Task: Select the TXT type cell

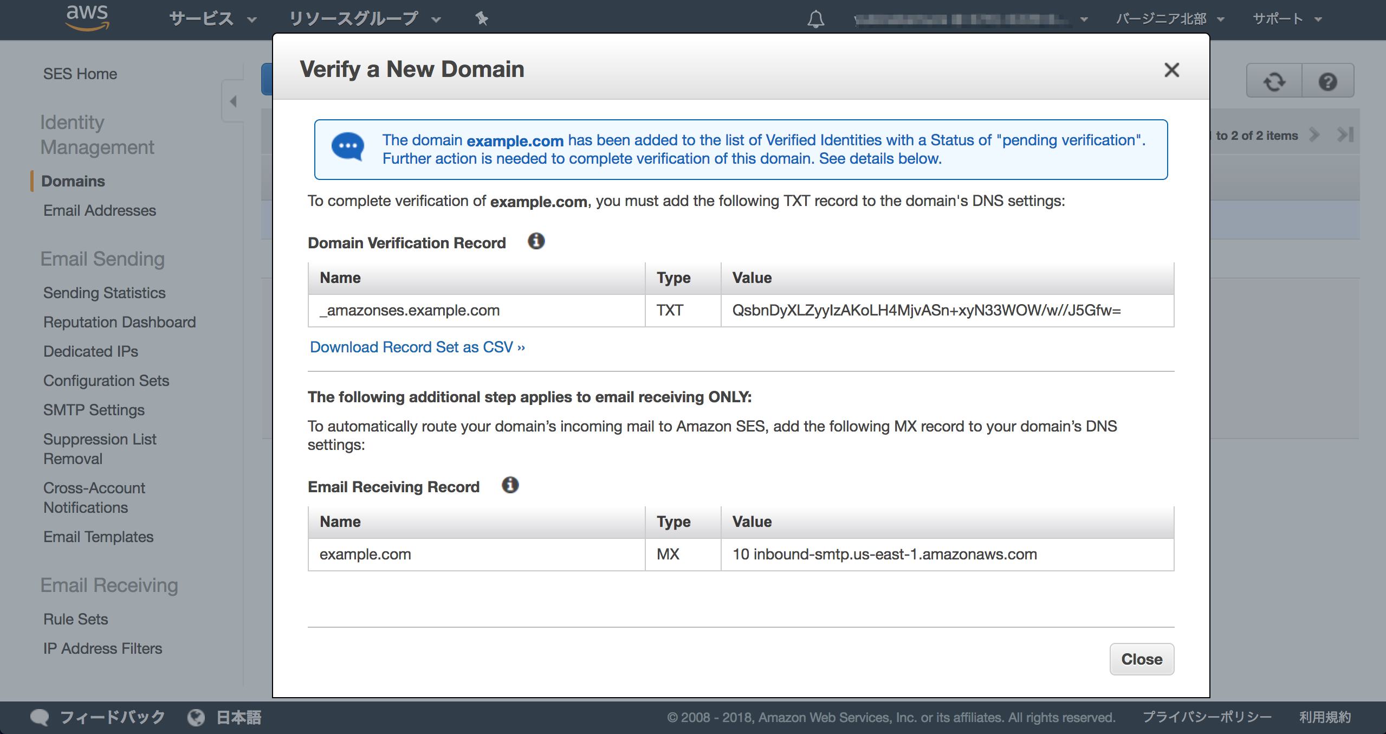Action: pos(683,311)
